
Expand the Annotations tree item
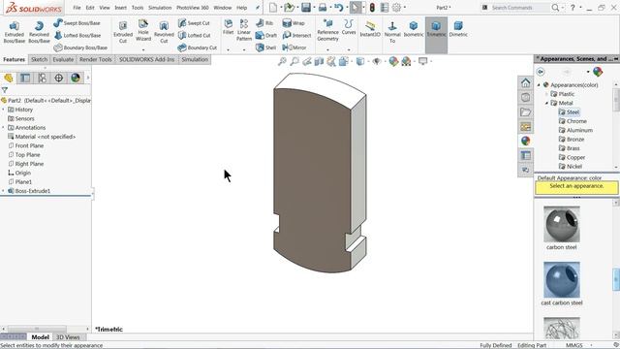click(4, 128)
